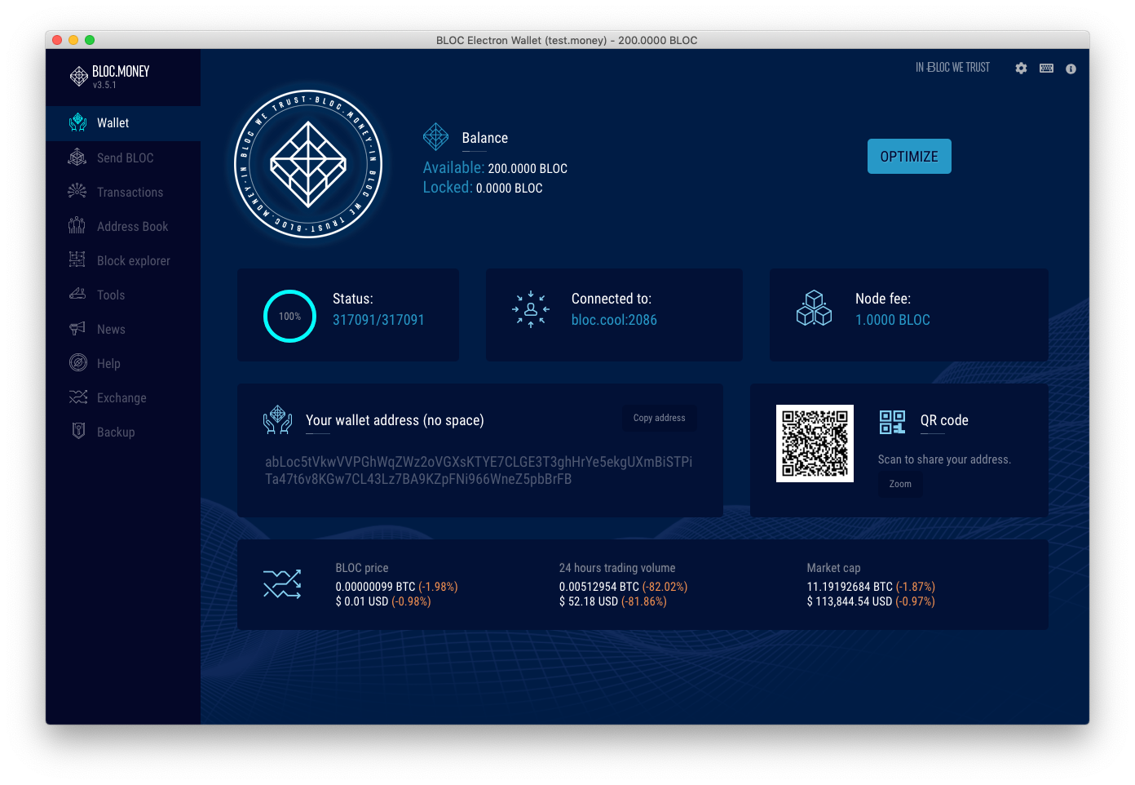The image size is (1135, 785).
Task: Click the bloc.cool:2086 node link
Action: [x=614, y=320]
